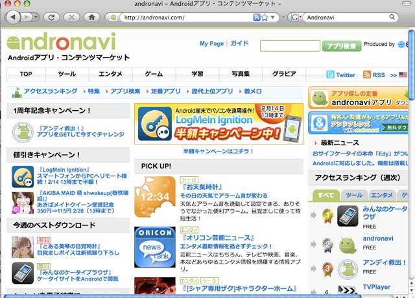The width and height of the screenshot is (415, 298).
Task: Open the My Page link
Action: pyautogui.click(x=212, y=43)
